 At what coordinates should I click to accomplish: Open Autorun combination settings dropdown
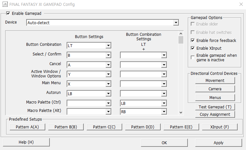point(144,94)
